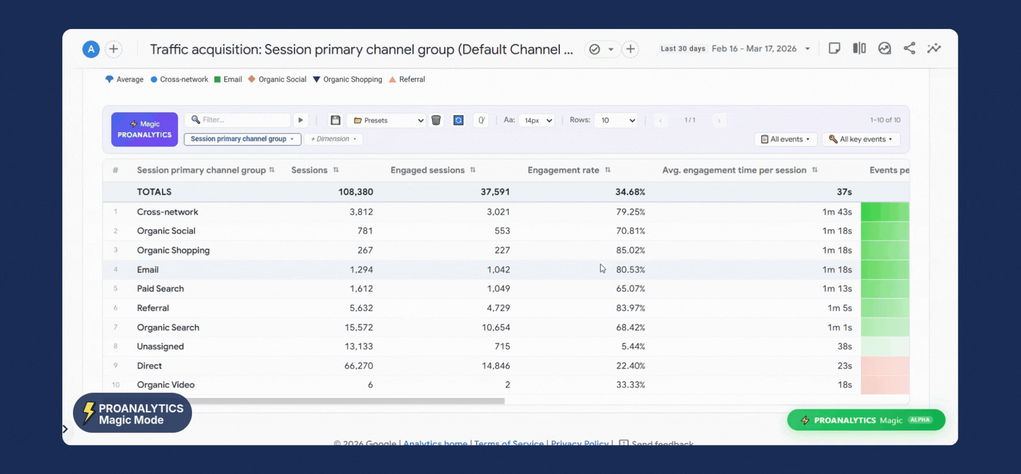Select the Organic Shopping row label
This screenshot has width=1021, height=474.
tap(173, 250)
